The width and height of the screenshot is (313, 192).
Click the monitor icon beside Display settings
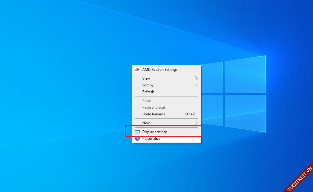point(137,132)
